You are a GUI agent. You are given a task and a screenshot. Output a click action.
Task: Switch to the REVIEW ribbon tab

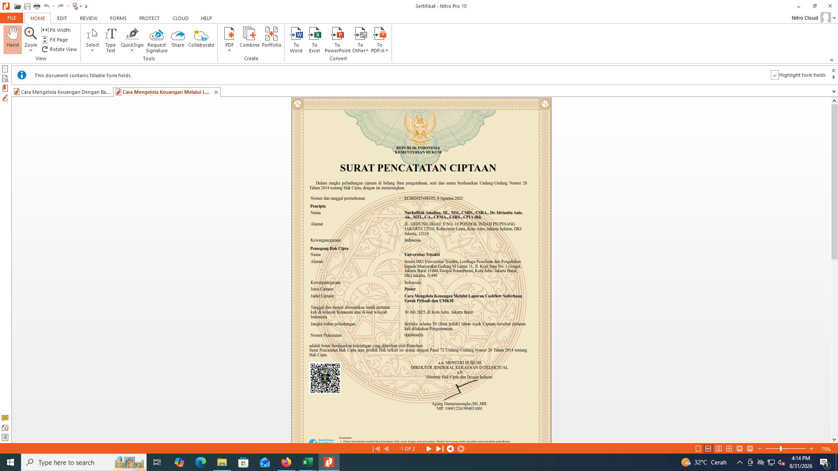pyautogui.click(x=89, y=18)
